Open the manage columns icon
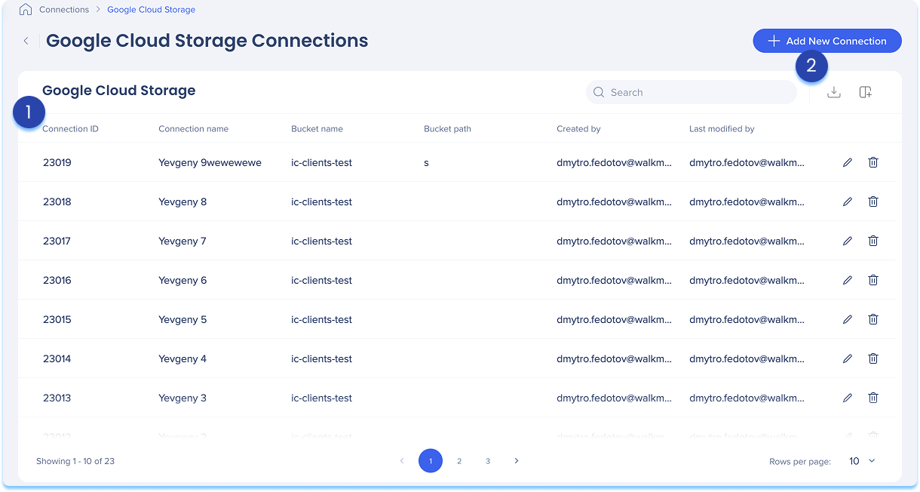Screen dimensions: 920x492 [x=866, y=92]
